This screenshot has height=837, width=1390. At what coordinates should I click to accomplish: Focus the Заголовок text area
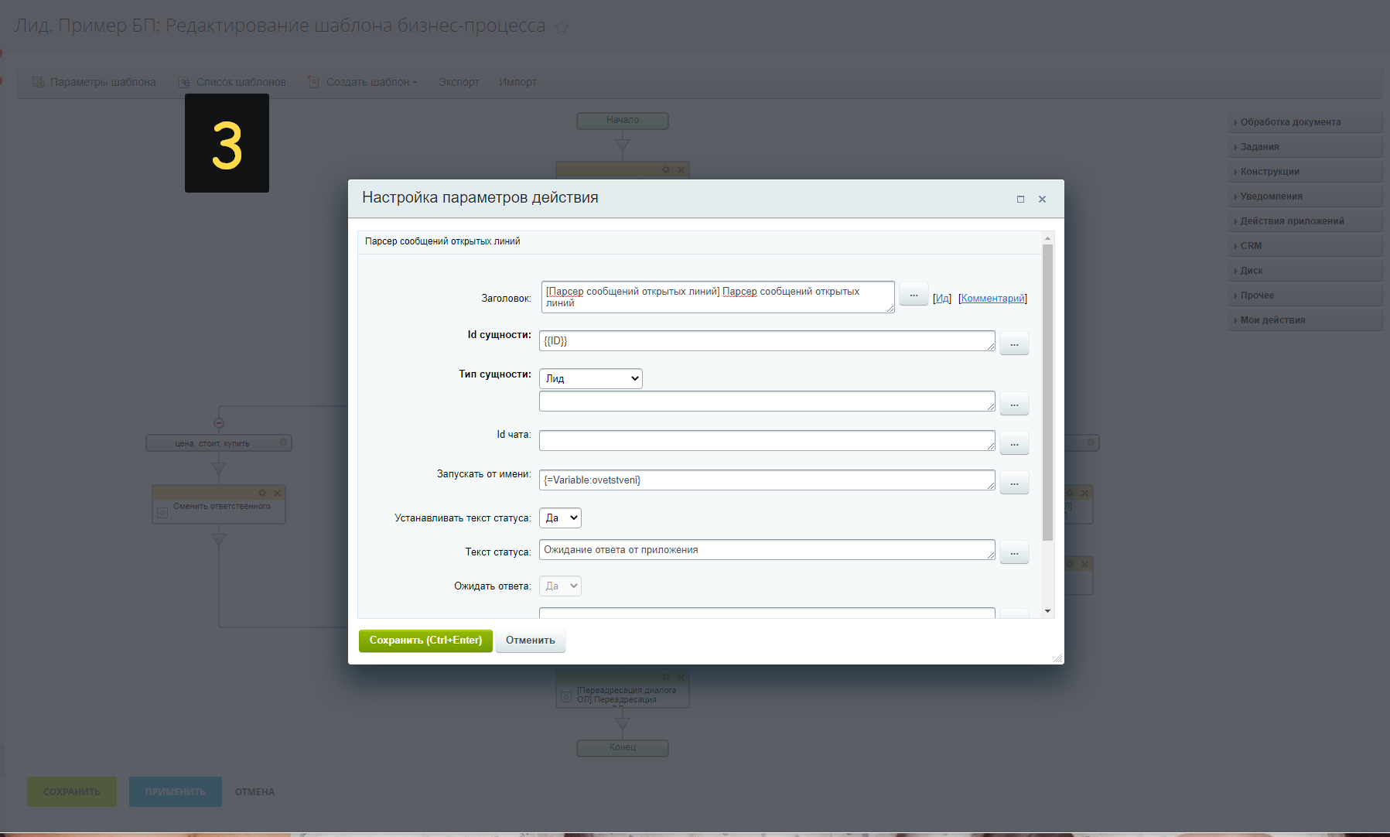click(x=718, y=297)
